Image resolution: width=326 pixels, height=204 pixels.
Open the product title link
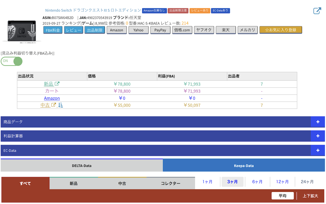93,10
